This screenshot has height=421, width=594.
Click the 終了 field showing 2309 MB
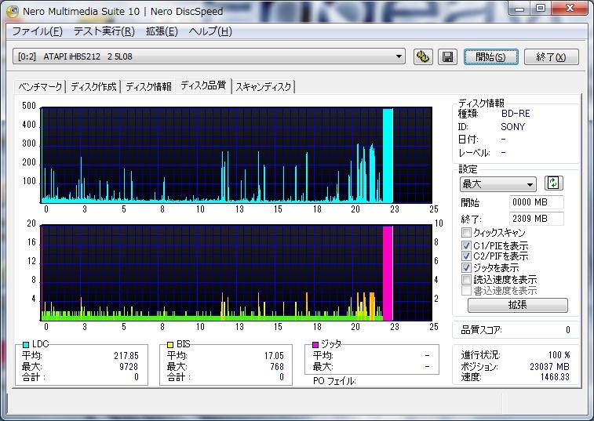coord(537,219)
